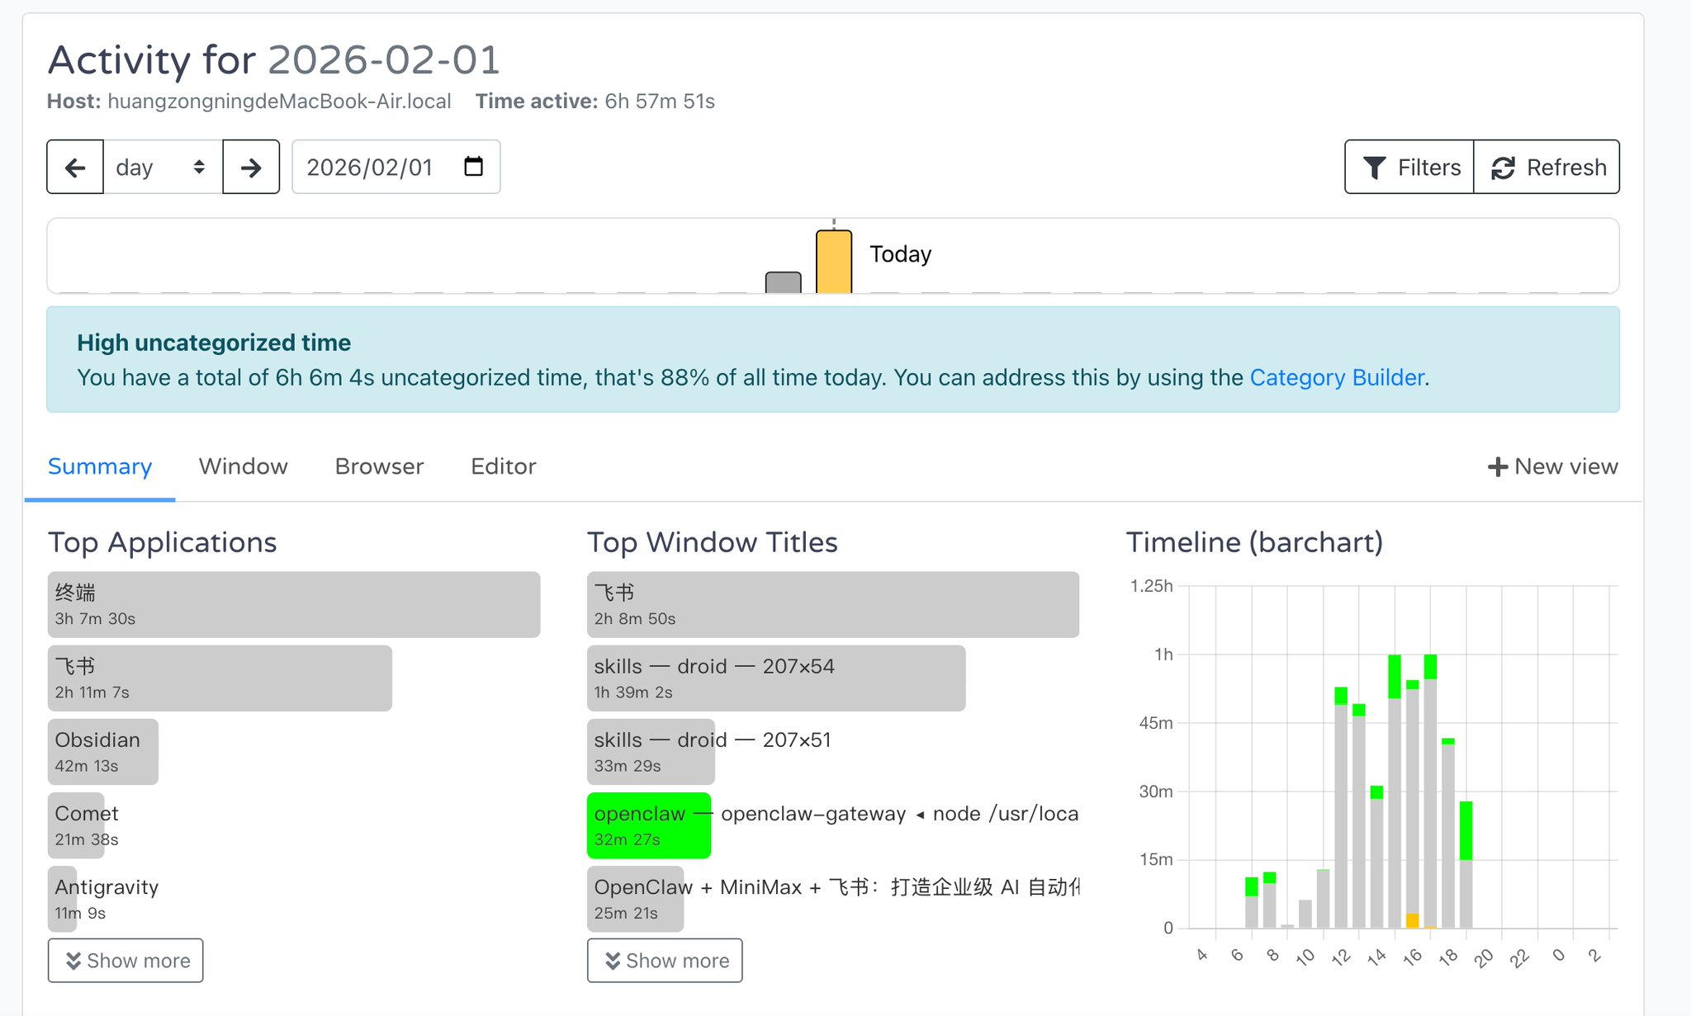1691x1016 pixels.
Task: Open calendar picker icon in date field
Action: pyautogui.click(x=474, y=167)
